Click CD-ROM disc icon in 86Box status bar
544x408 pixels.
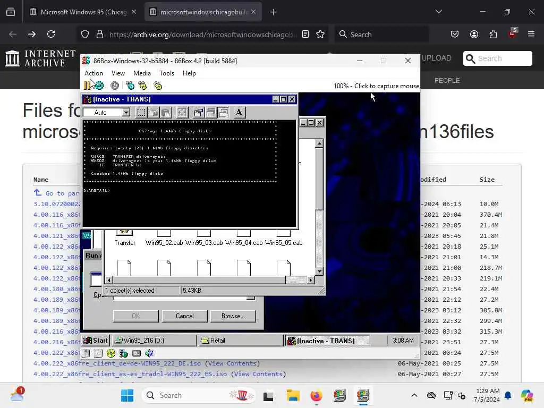111,353
